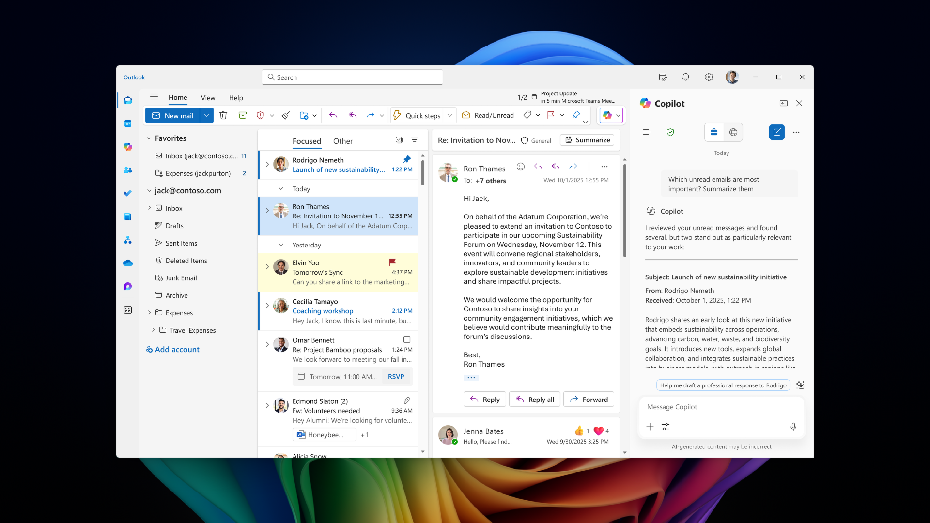
Task: Start new Copilot chat with compose icon
Action: pyautogui.click(x=777, y=132)
